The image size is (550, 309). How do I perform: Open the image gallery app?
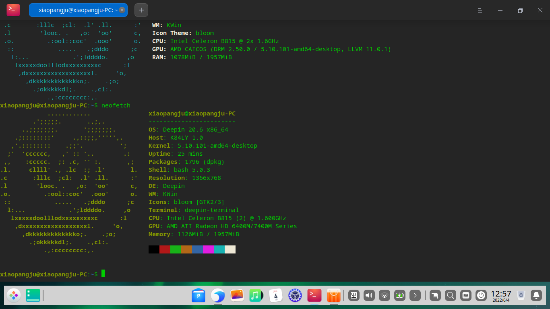coord(237,295)
